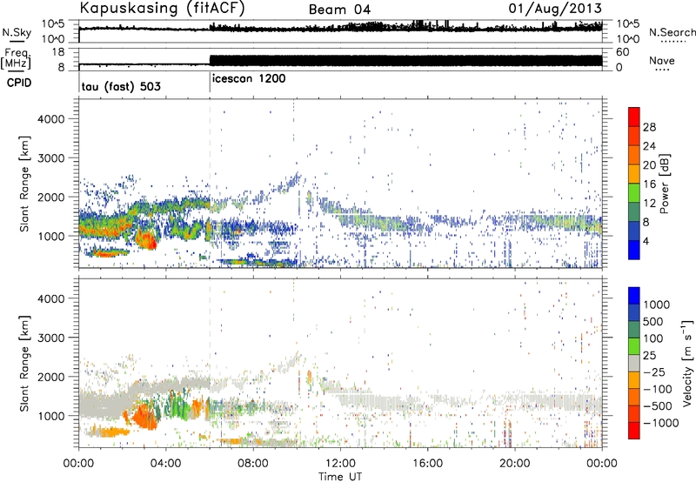Click the '100' tick on Velocity scale

click(x=653, y=338)
